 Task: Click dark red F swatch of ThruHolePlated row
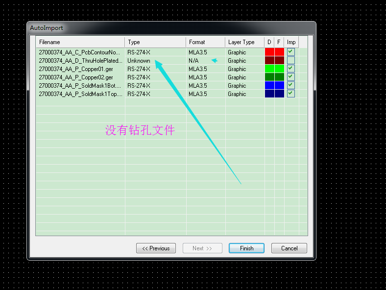pyautogui.click(x=279, y=60)
